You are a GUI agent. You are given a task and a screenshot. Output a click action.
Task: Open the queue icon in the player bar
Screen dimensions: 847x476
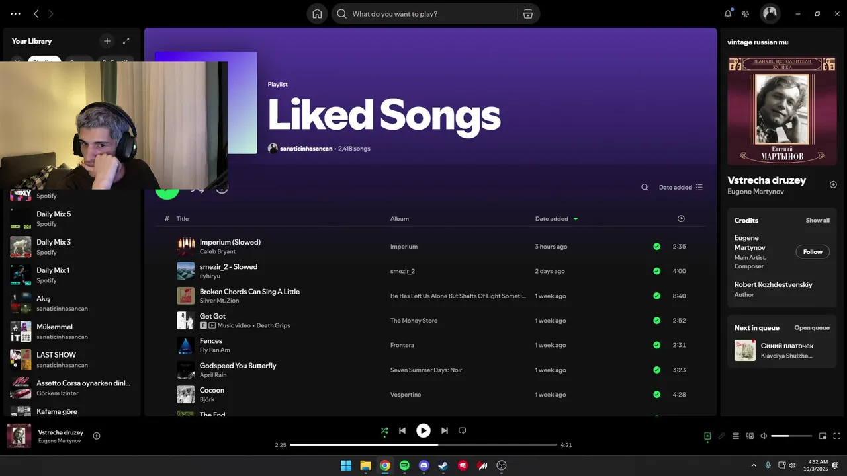point(736,436)
